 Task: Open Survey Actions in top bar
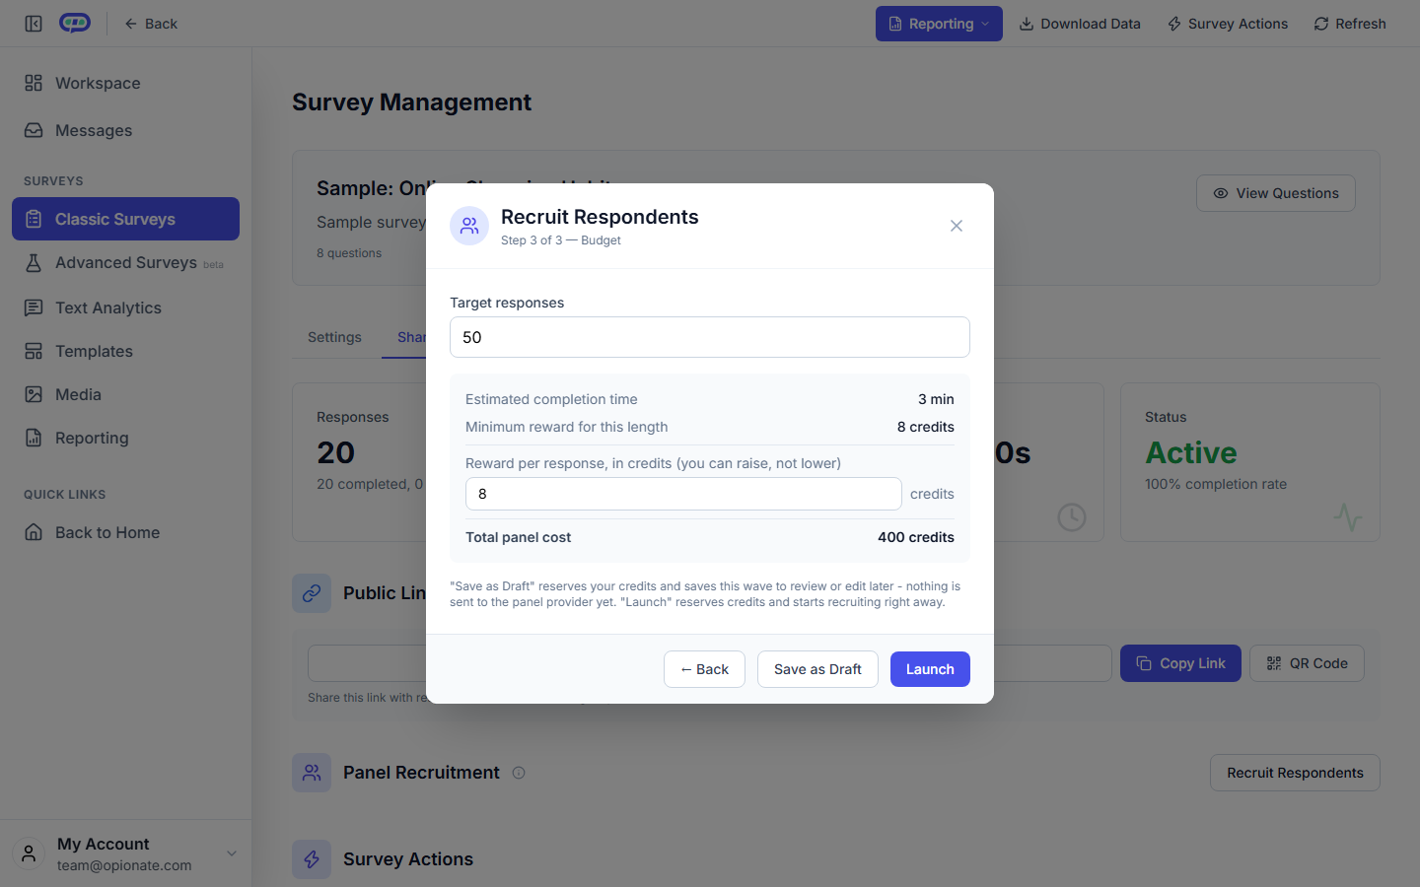pyautogui.click(x=1228, y=24)
